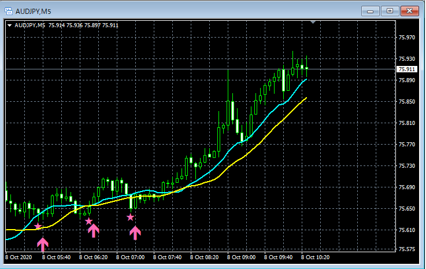The width and height of the screenshot is (426, 269).
Task: Click the 75.890 price scale label
Action: coord(407,80)
